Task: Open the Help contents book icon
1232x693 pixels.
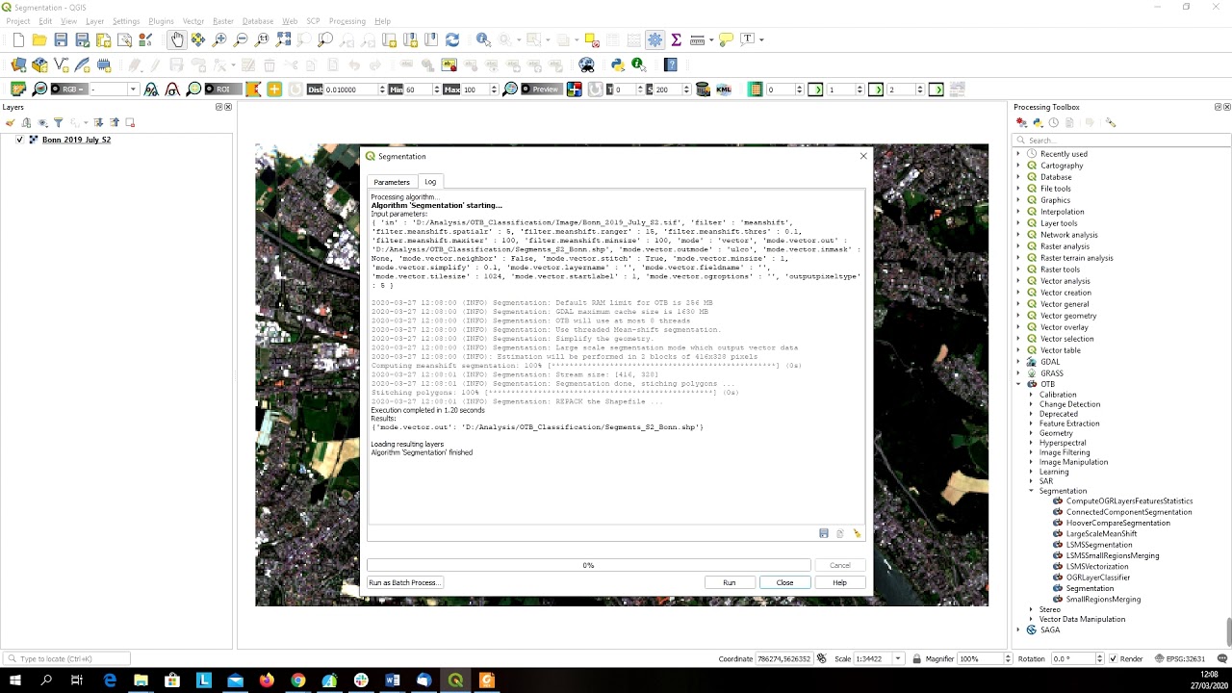Action: pyautogui.click(x=671, y=64)
